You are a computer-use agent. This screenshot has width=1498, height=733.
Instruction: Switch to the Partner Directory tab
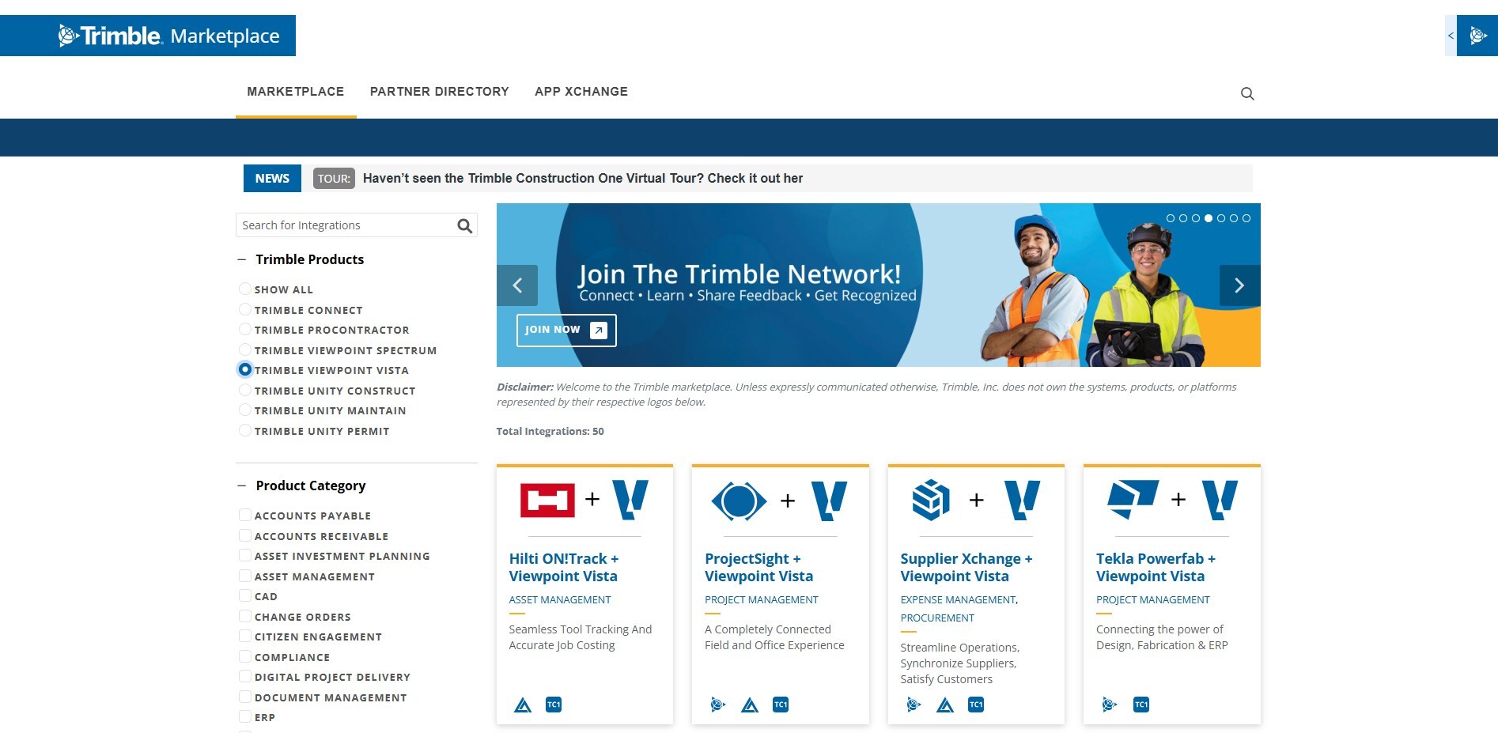(x=440, y=91)
